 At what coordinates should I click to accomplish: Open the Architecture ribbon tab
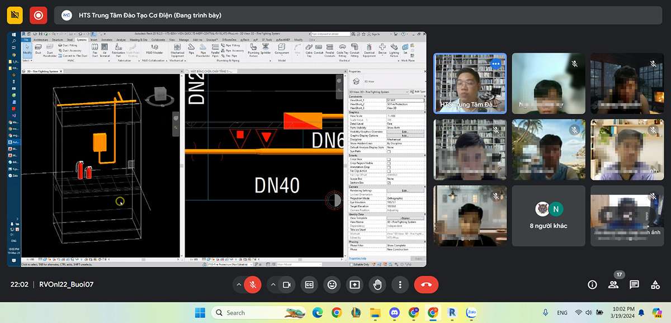click(41, 40)
